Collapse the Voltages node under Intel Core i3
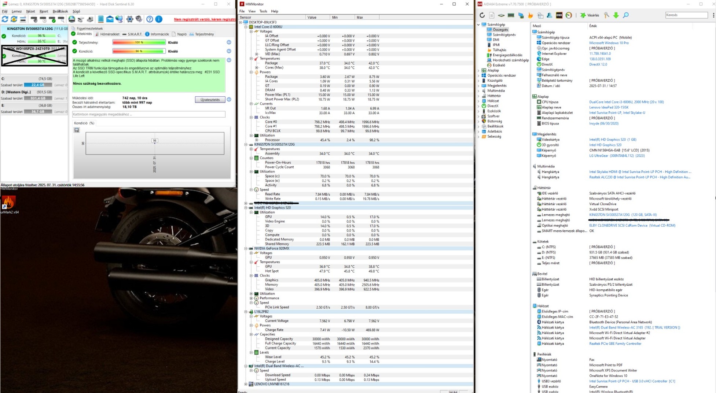This screenshot has height=393, width=716. click(251, 31)
